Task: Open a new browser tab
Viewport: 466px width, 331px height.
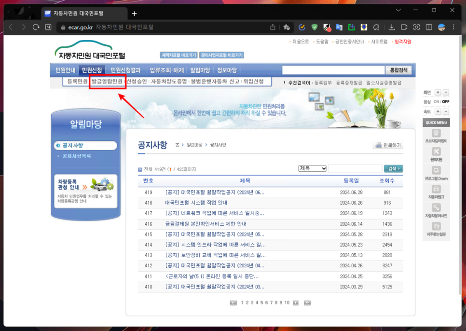Action: (134, 14)
